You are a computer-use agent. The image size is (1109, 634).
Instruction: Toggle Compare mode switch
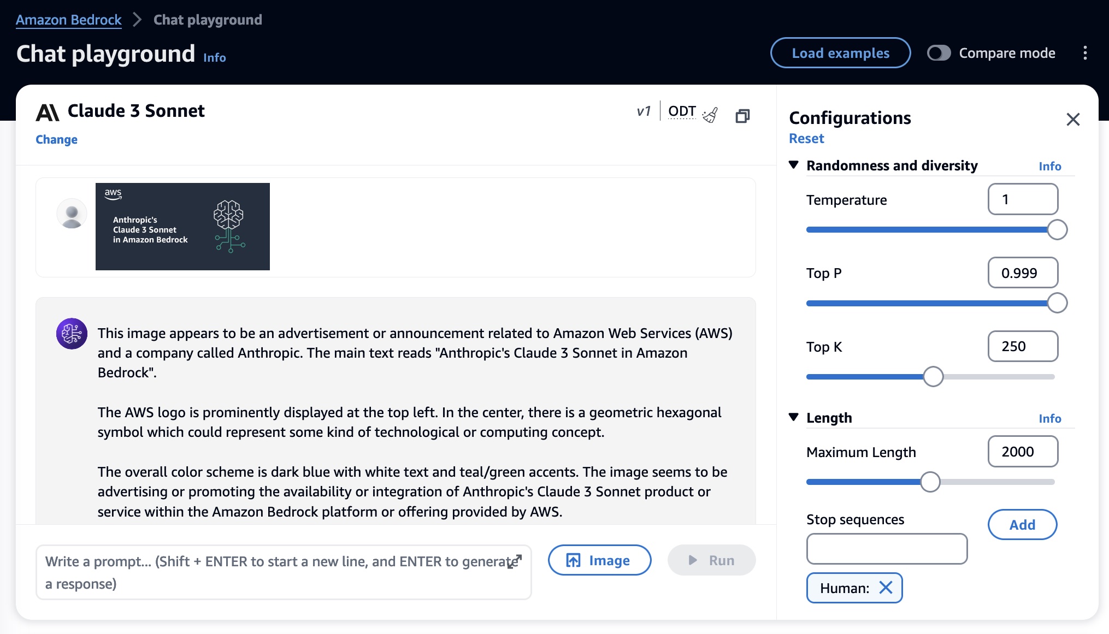point(939,53)
